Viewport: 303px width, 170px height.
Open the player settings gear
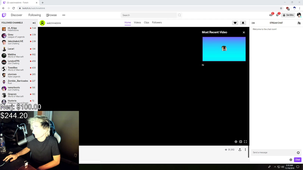coord(236,142)
